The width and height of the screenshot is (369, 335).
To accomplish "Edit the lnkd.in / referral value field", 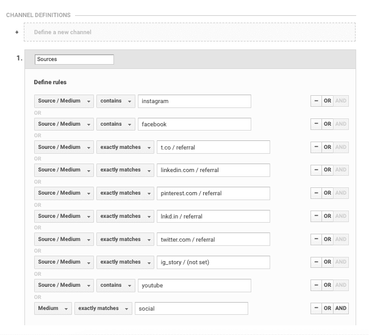I will 213,217.
